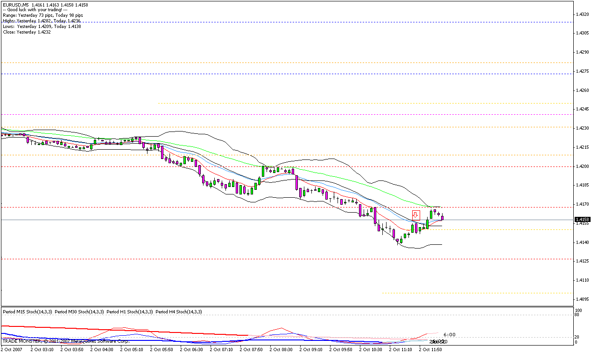Click the 1.4320 price axis label
The width and height of the screenshot is (591, 353).
pyautogui.click(x=582, y=14)
